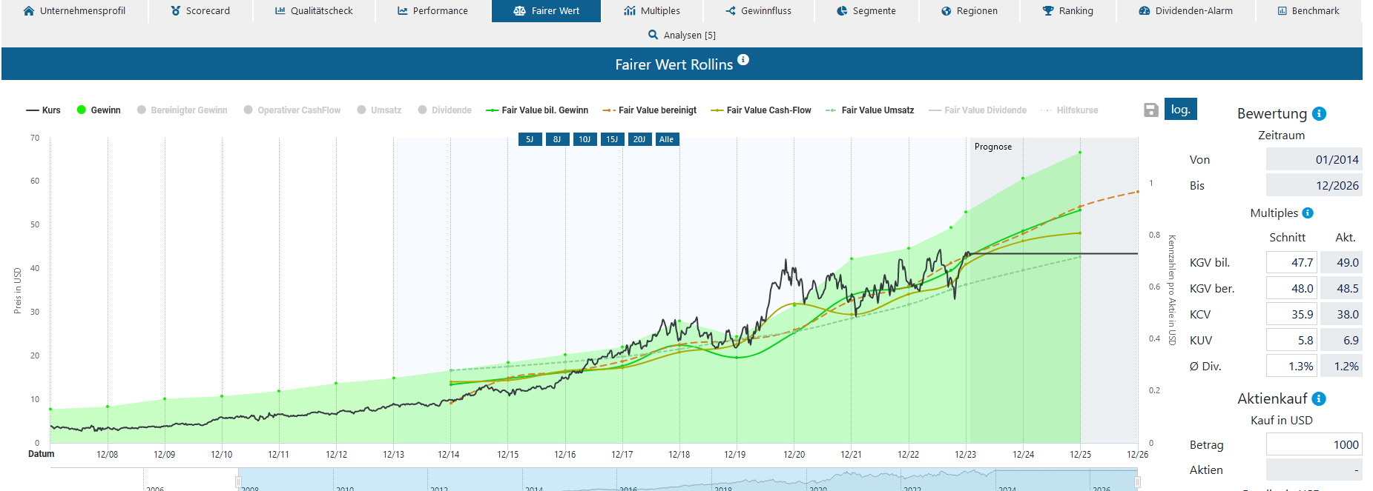The image size is (1373, 491).
Task: Click the pie chart icon beside Segmente
Action: [x=842, y=11]
